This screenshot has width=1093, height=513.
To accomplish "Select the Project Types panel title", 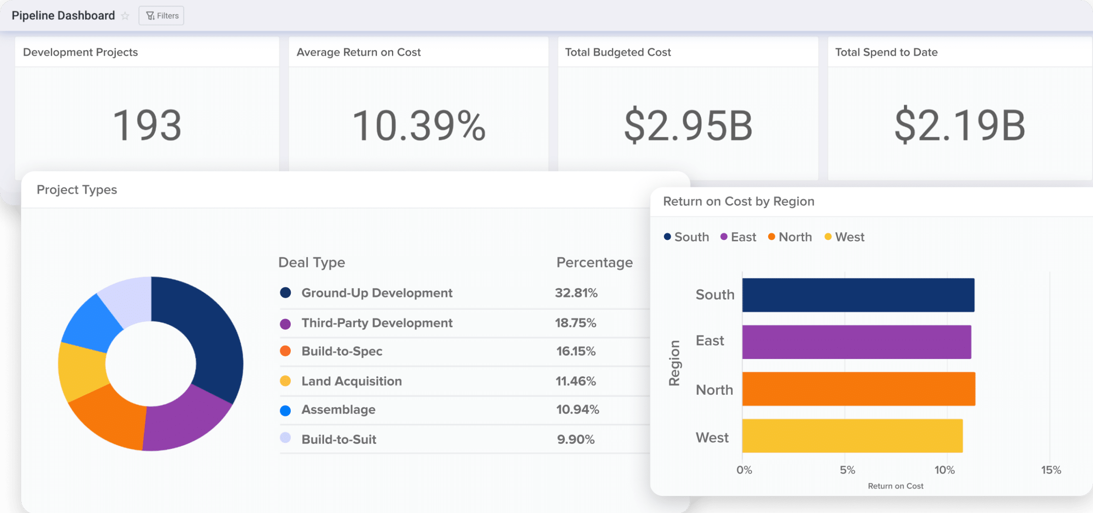I will point(77,189).
